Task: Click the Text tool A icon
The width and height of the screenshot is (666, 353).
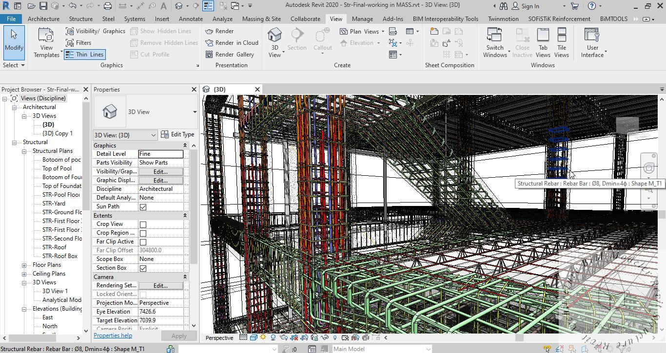Action: pos(163,6)
